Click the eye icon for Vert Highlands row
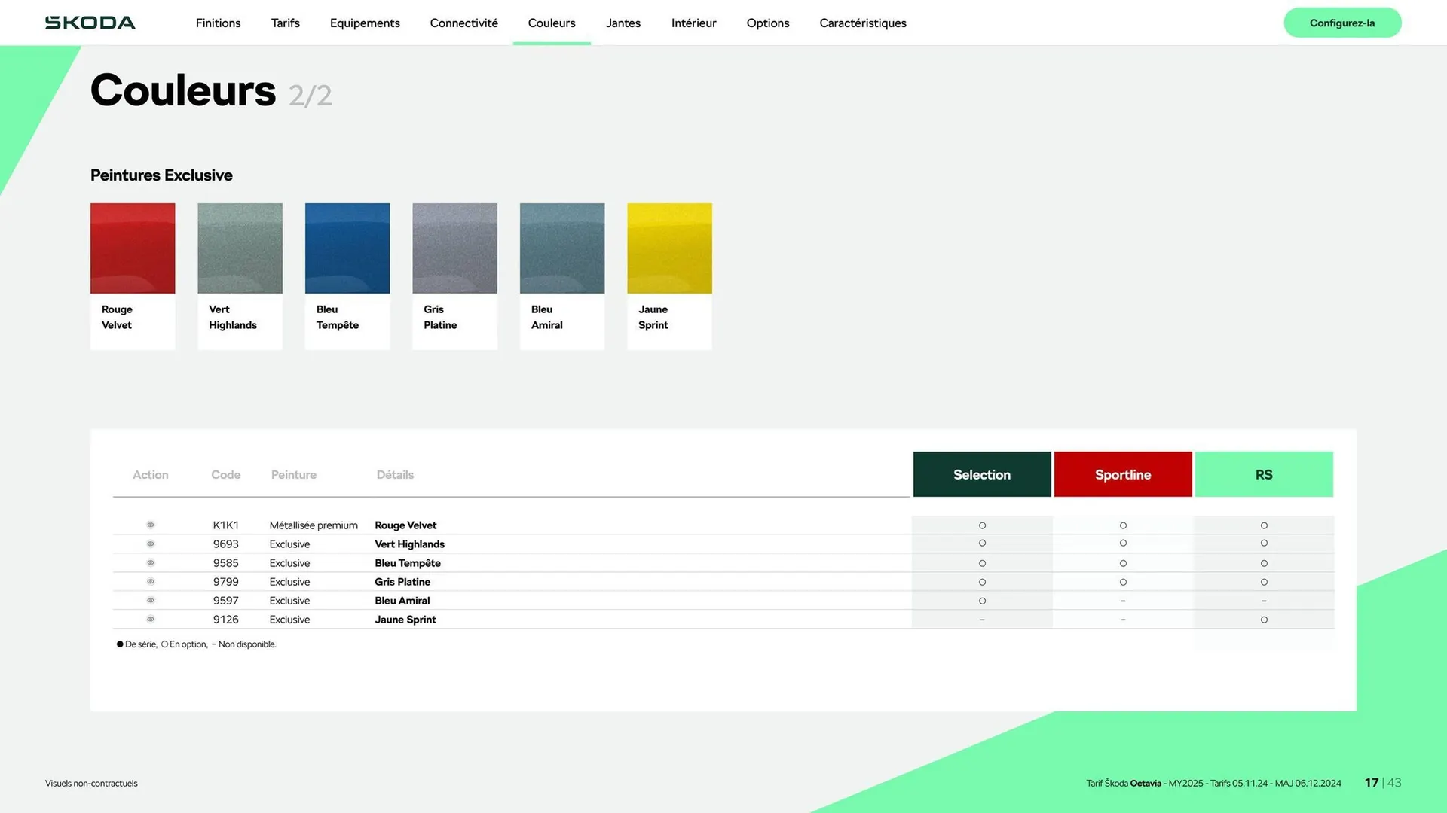The image size is (1447, 813). point(151,544)
